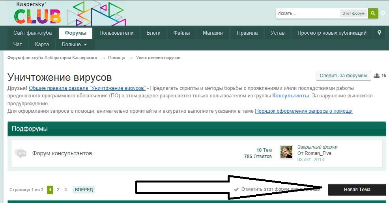The image size is (389, 203).
Task: Click the Уничтожение вирусов page heading
Action: pos(60,77)
